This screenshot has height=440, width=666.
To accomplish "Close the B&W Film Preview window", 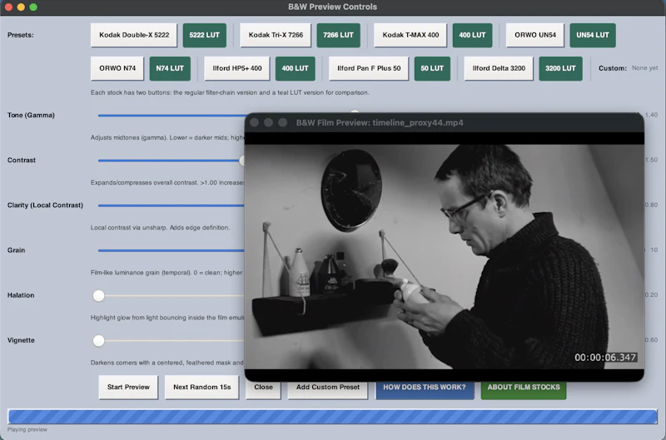I will [x=255, y=122].
